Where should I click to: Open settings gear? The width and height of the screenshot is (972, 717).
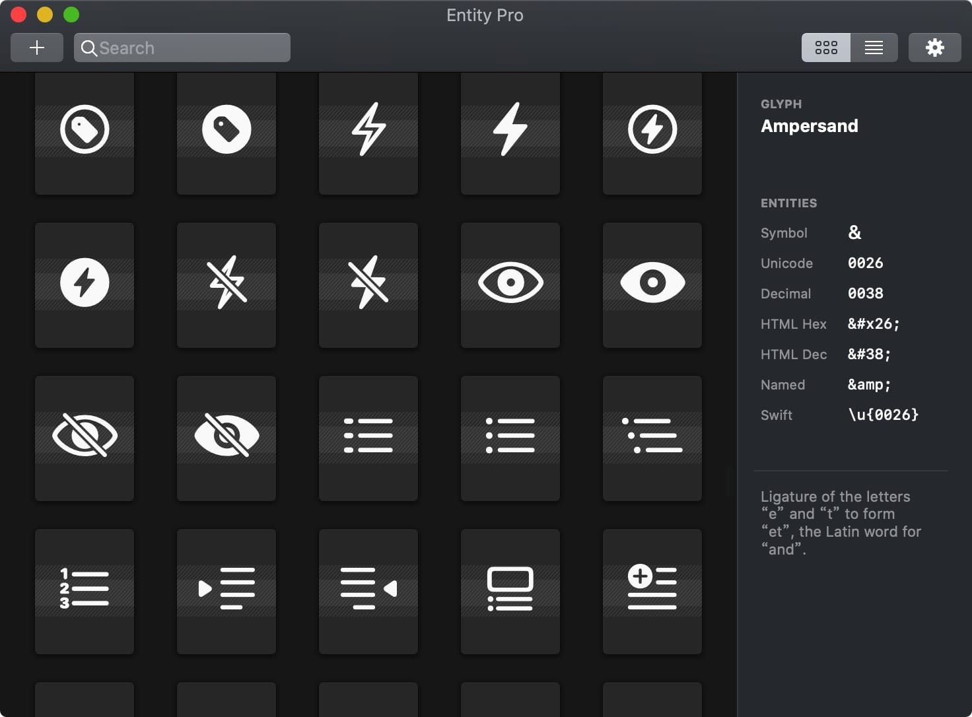(x=935, y=48)
